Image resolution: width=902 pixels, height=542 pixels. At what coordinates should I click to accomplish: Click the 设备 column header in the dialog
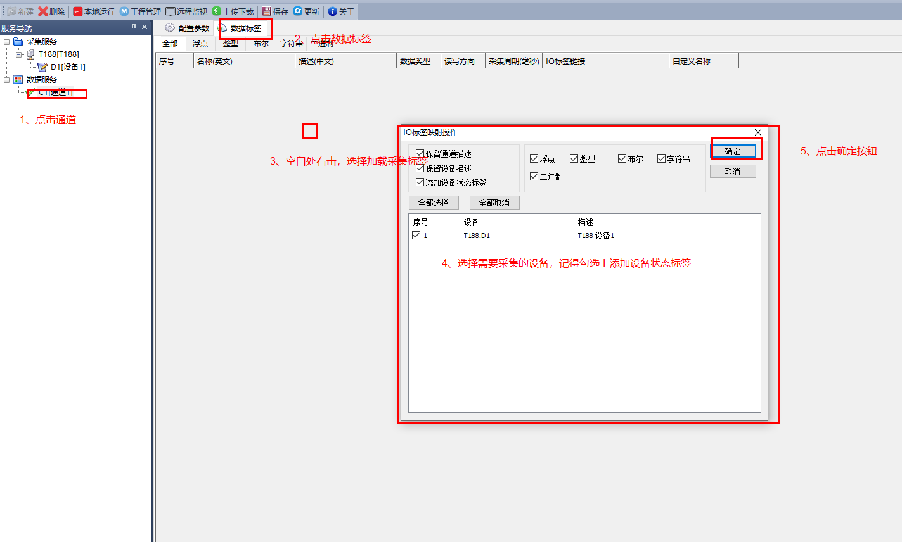[517, 222]
